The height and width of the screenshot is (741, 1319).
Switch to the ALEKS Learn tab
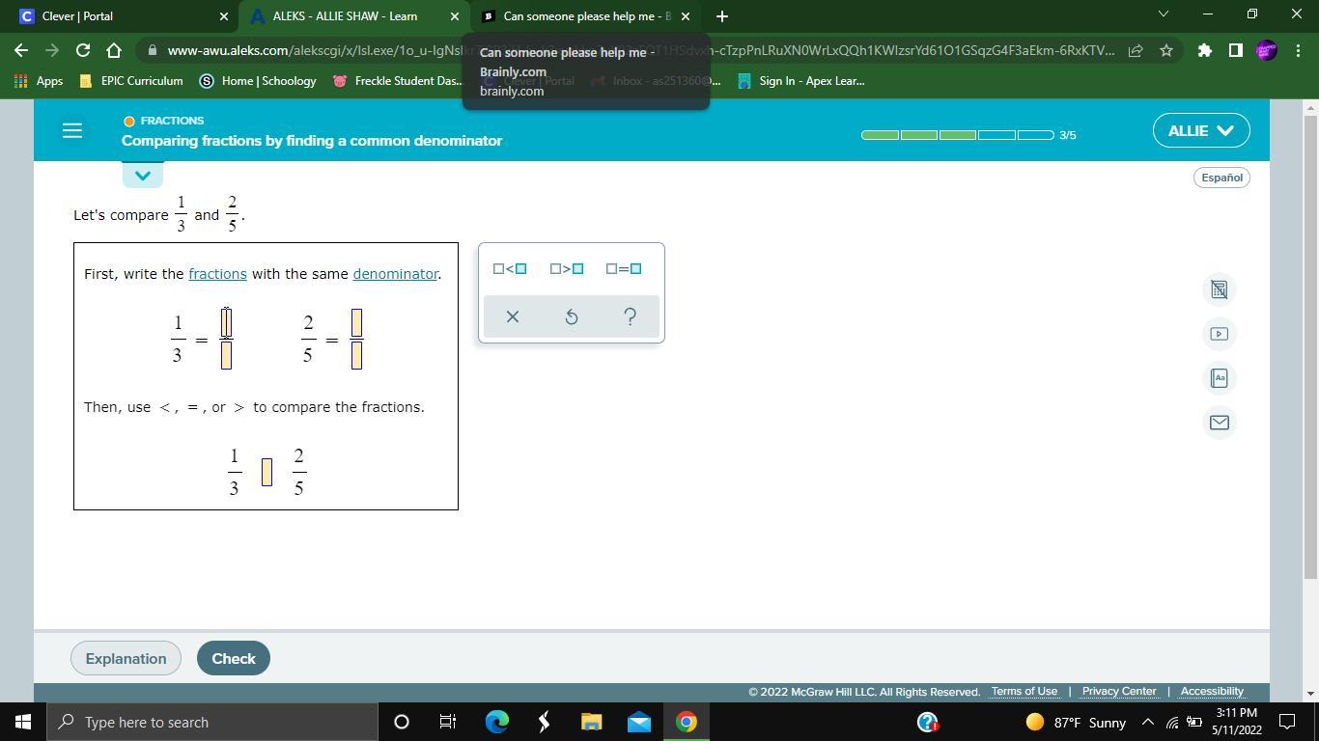click(x=354, y=16)
